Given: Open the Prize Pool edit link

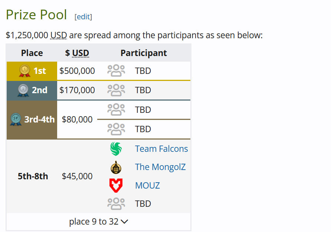Looking at the screenshot, I should click(83, 17).
